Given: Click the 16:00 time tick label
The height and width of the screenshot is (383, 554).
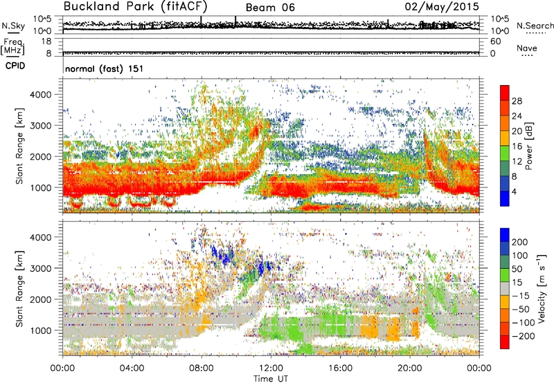Looking at the screenshot, I should click(340, 368).
